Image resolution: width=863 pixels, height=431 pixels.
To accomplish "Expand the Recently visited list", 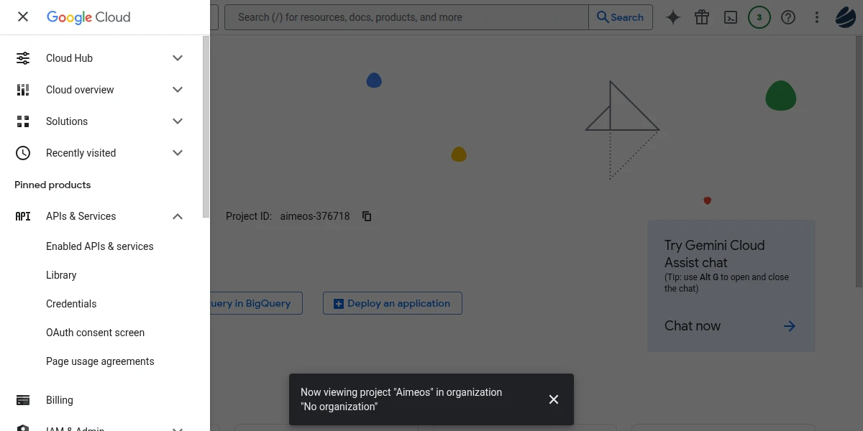I will (x=178, y=153).
